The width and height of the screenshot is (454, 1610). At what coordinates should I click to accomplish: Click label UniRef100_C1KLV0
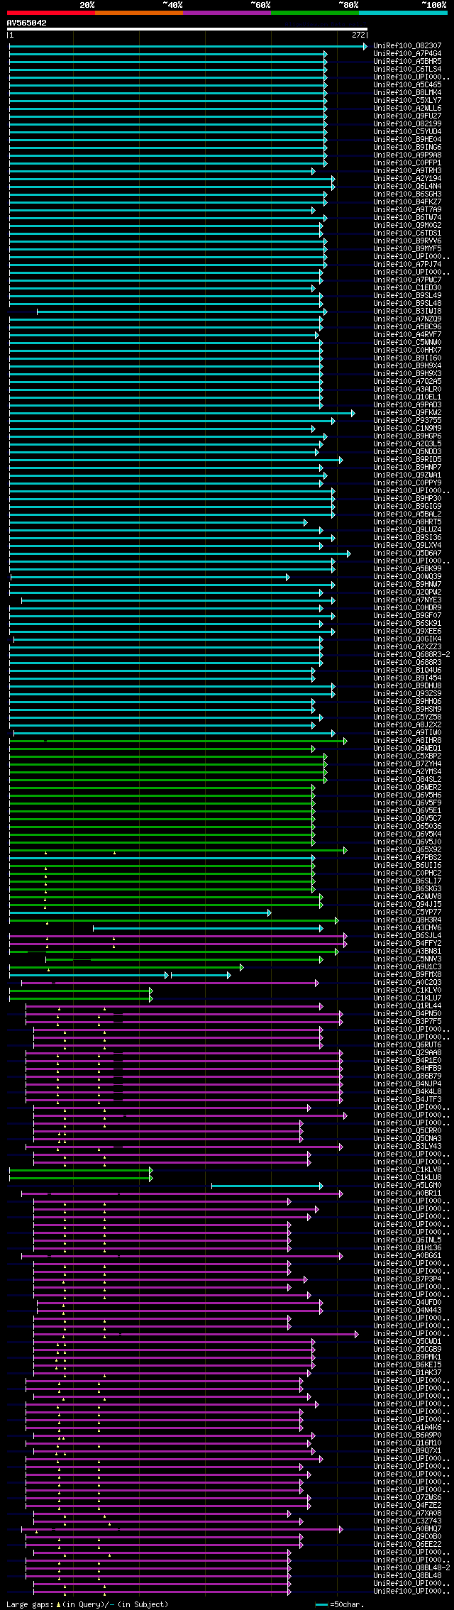point(407,991)
